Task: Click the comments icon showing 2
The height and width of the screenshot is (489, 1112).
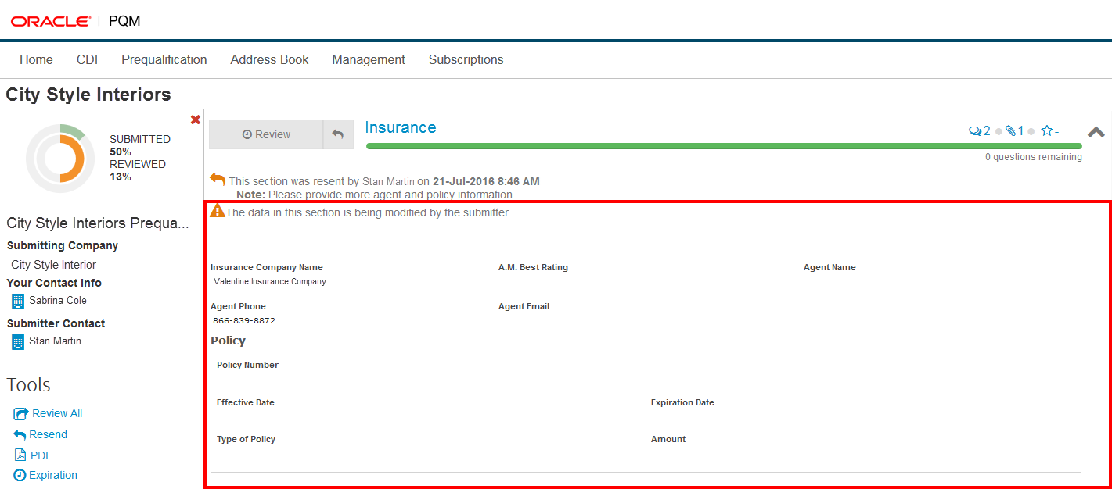Action: [980, 131]
